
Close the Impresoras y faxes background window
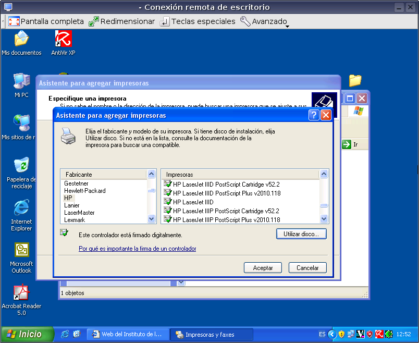pyautogui.click(x=362, y=99)
